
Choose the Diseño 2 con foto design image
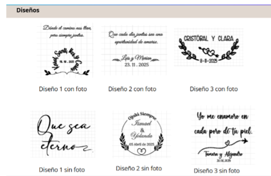(x=134, y=50)
